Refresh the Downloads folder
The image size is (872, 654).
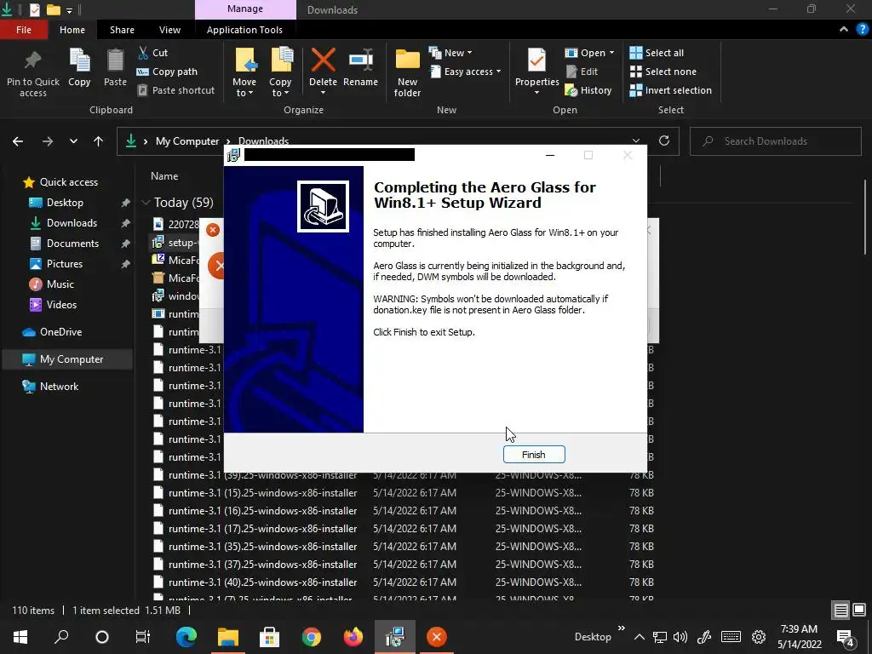(664, 141)
